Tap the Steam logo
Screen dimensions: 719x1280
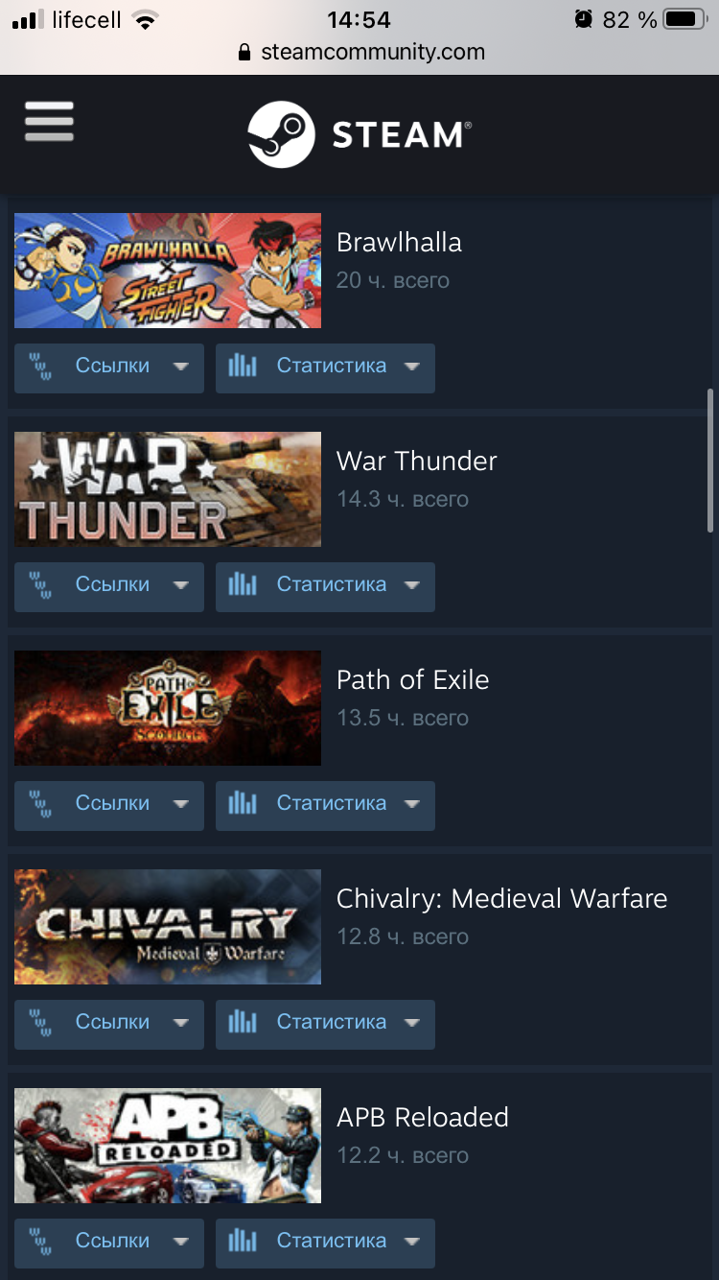coord(359,134)
